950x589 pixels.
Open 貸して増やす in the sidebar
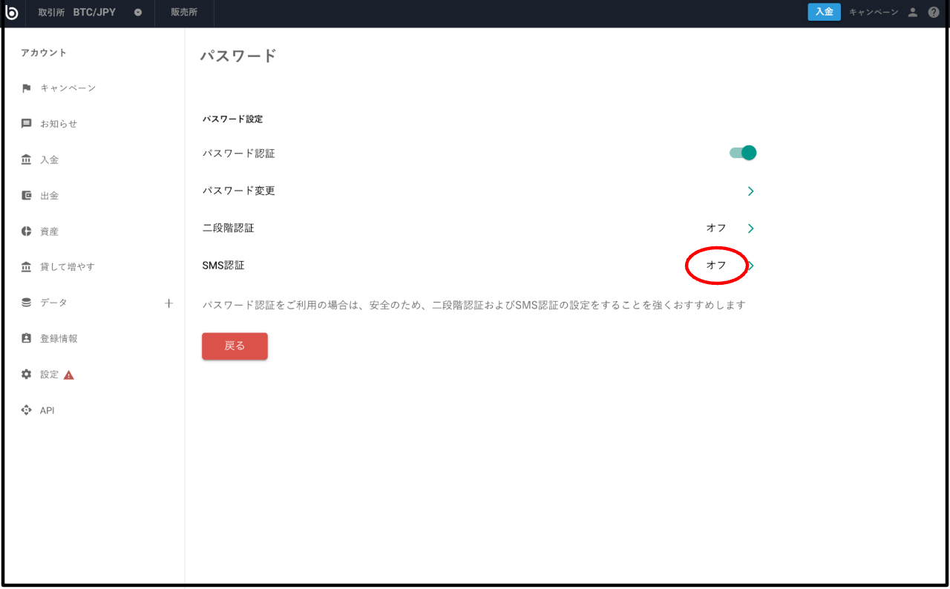click(68, 267)
